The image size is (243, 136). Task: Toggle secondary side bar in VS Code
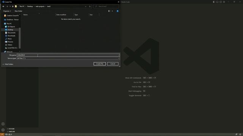pos(221,2)
